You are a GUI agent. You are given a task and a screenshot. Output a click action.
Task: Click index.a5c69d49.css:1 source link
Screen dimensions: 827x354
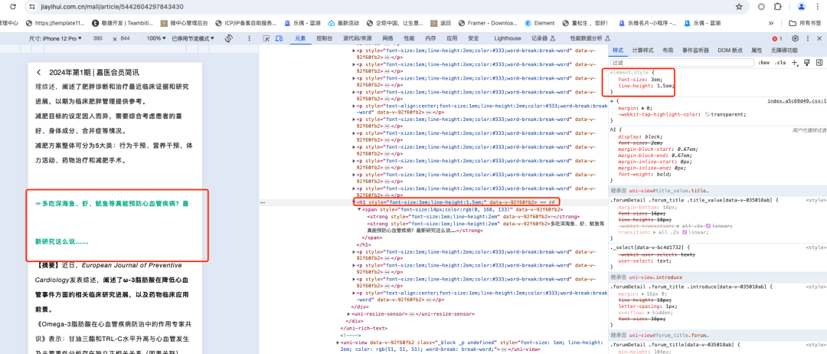(x=797, y=100)
